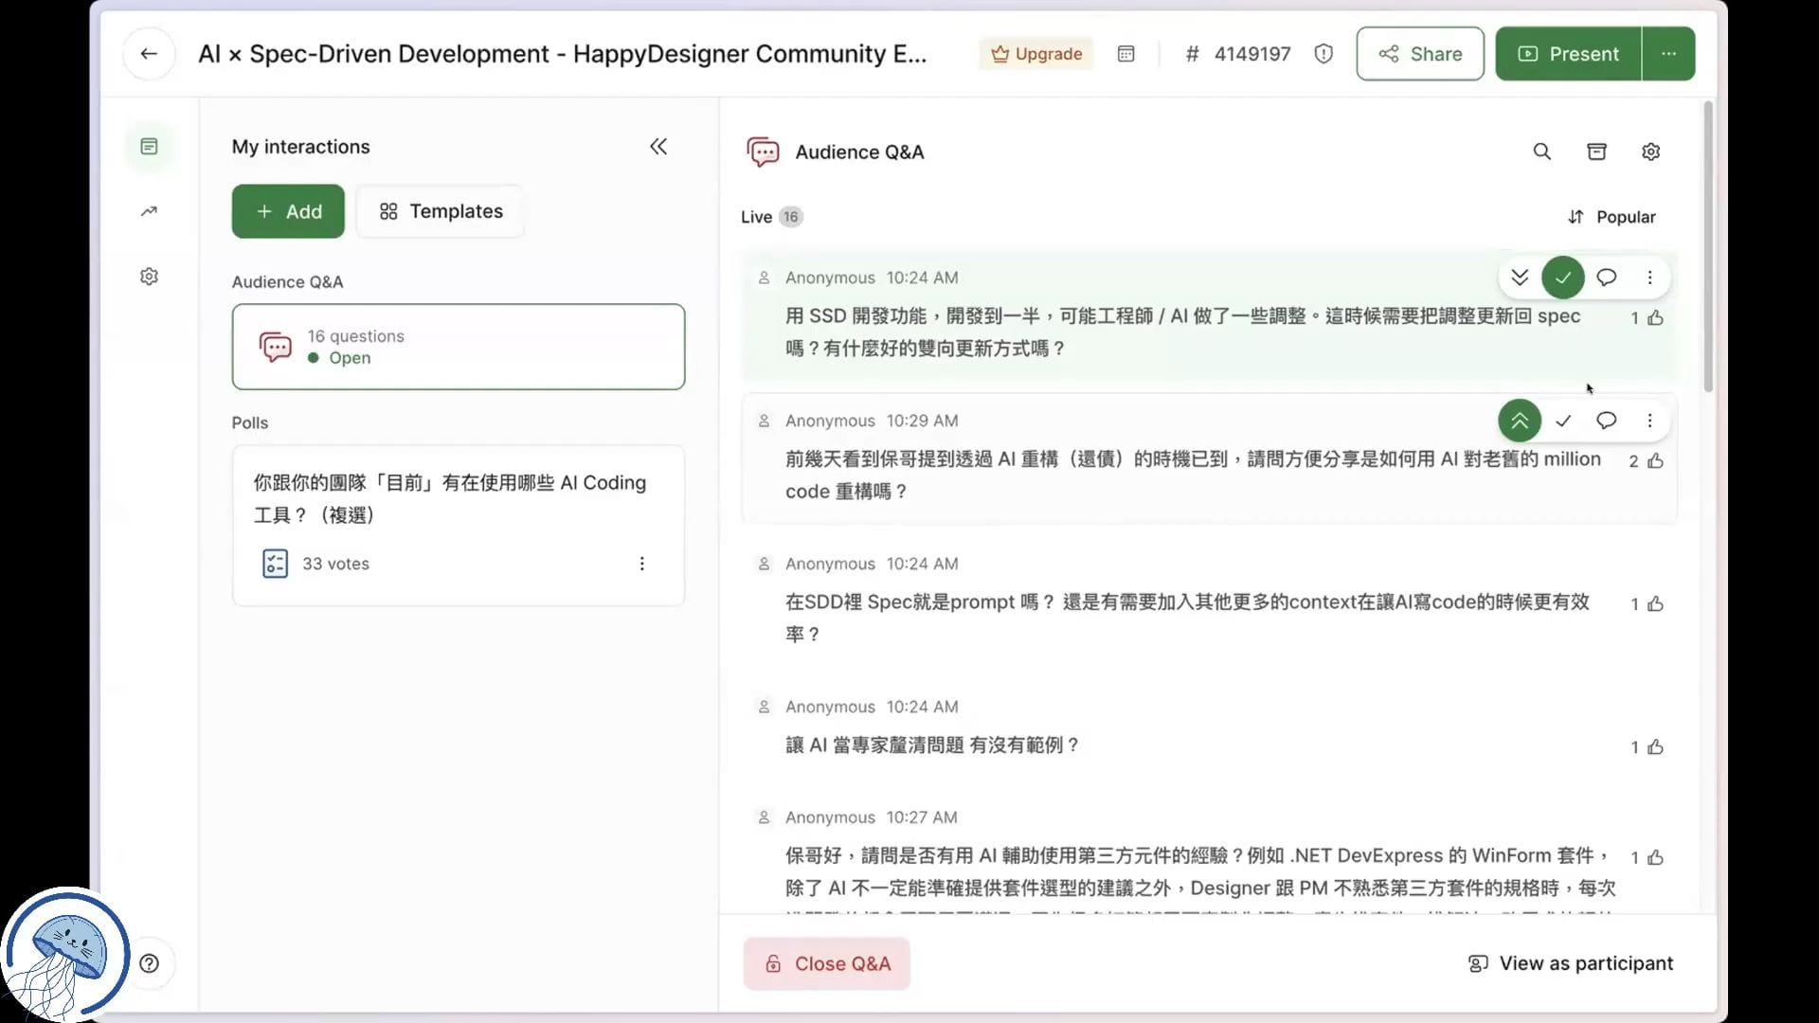Open analytics in the left sidebar

(149, 211)
